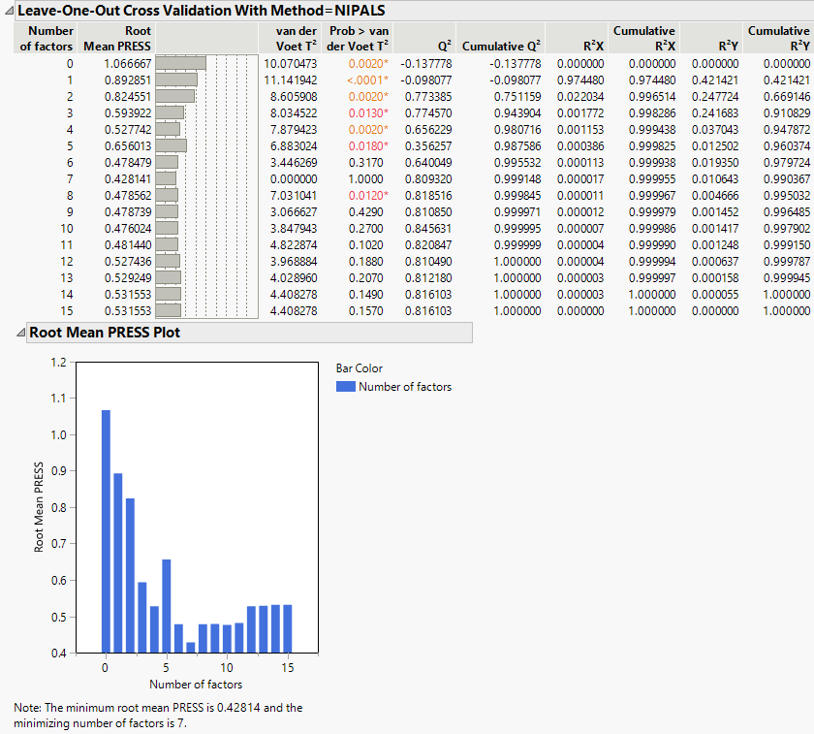Click the <.0001* probability value cell

point(365,80)
